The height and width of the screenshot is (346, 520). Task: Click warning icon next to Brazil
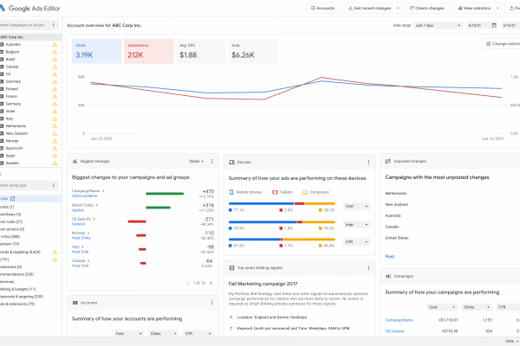click(x=55, y=60)
